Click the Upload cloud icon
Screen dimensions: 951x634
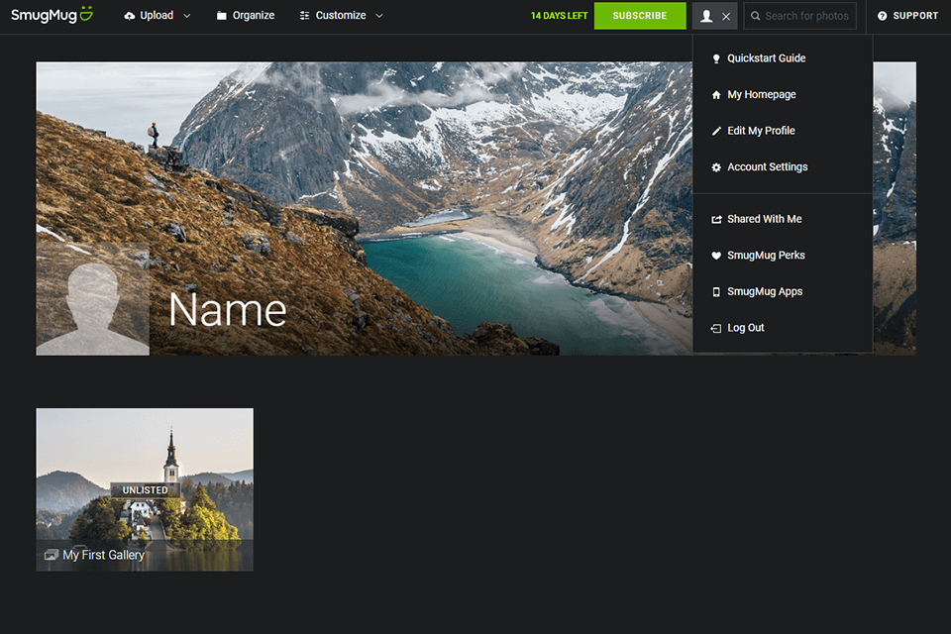tap(130, 16)
